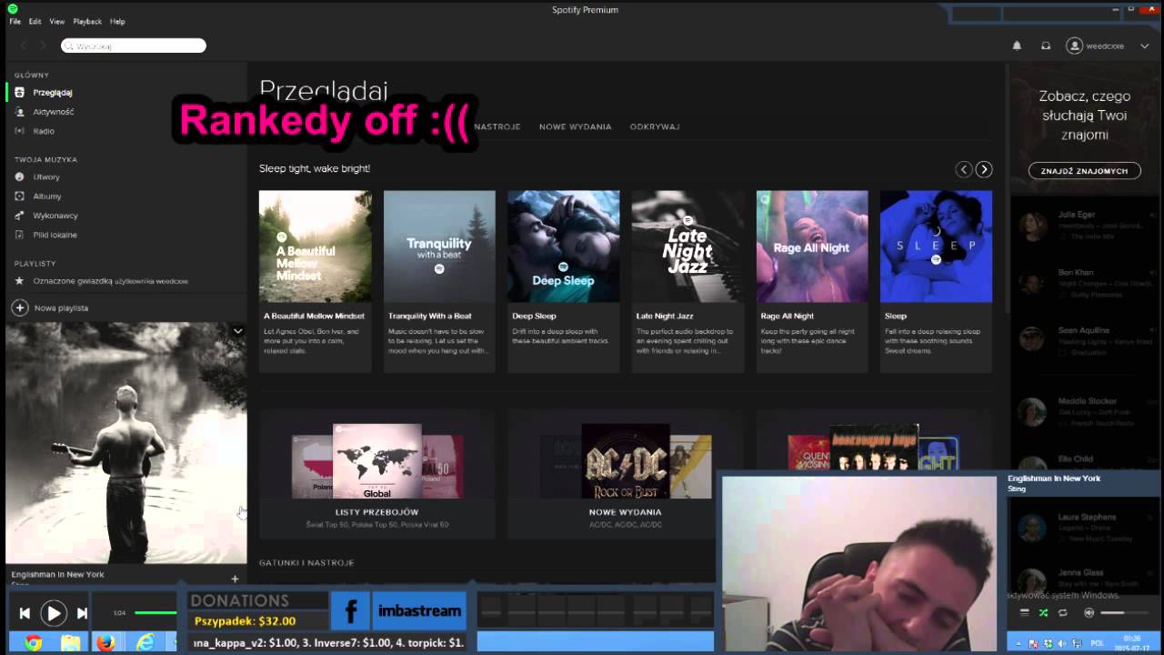
Task: Click the user avatar icon for weedcxxe
Action: tap(1075, 45)
